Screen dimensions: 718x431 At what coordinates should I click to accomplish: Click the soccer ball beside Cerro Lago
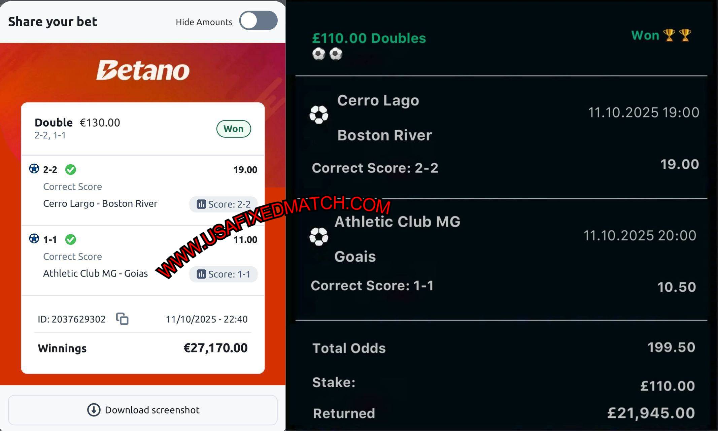(319, 115)
